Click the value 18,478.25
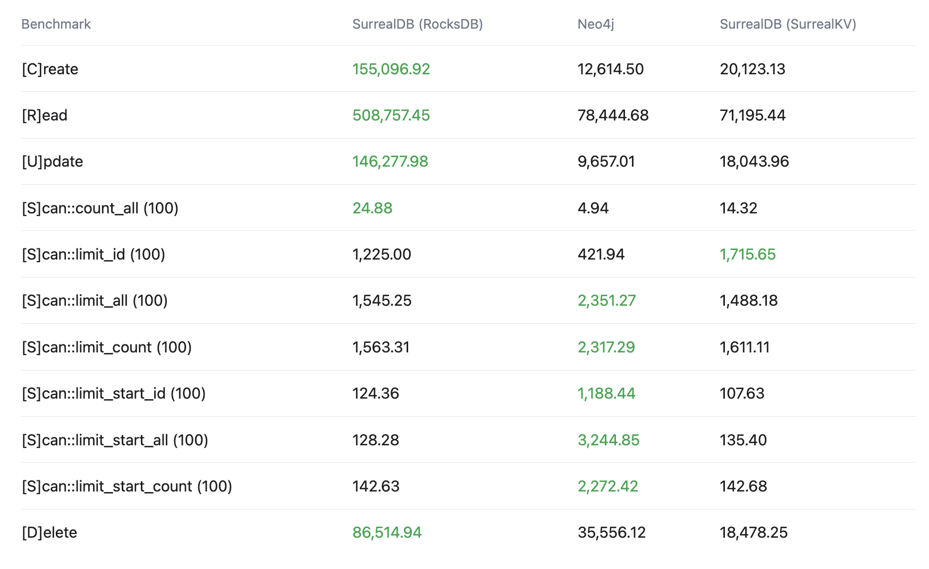929x569 pixels. click(x=754, y=532)
